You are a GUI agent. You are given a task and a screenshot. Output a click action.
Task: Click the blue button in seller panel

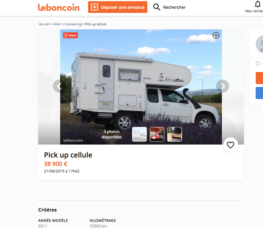tap(259, 93)
